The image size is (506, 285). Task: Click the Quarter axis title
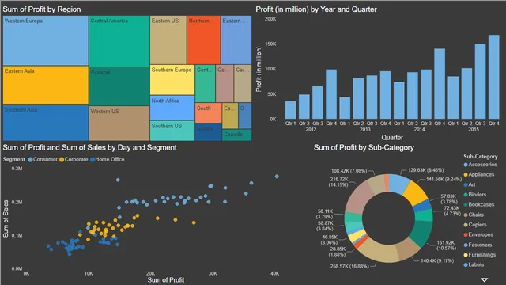(392, 137)
